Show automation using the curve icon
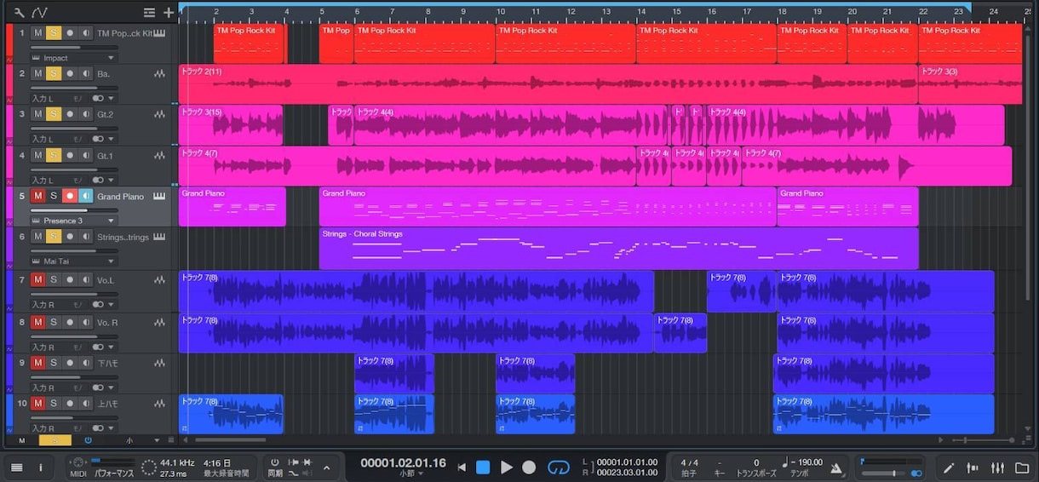 click(x=39, y=12)
